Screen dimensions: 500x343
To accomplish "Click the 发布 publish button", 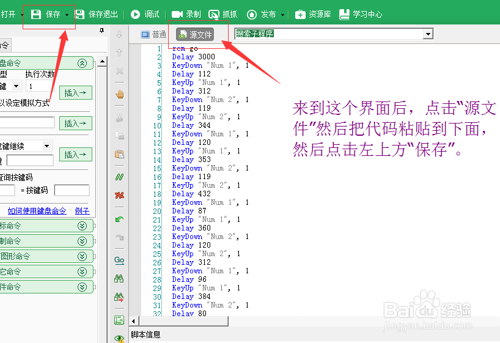I will (x=262, y=14).
